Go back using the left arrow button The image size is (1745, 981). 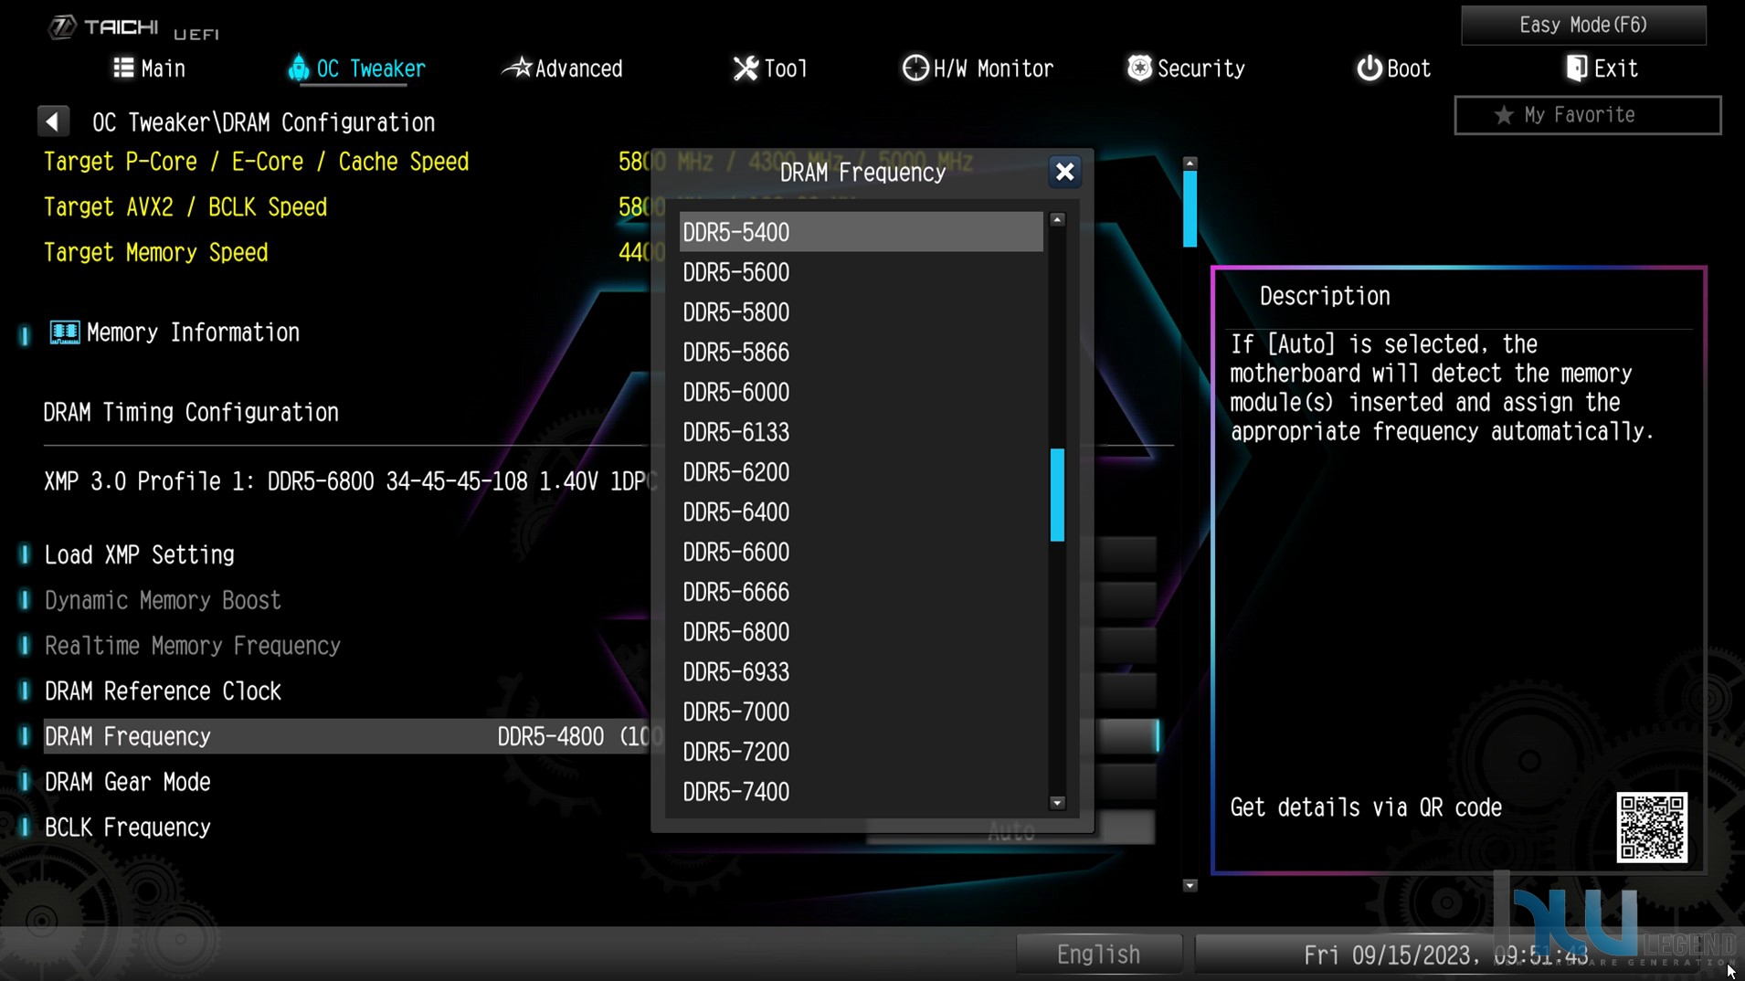(x=53, y=121)
